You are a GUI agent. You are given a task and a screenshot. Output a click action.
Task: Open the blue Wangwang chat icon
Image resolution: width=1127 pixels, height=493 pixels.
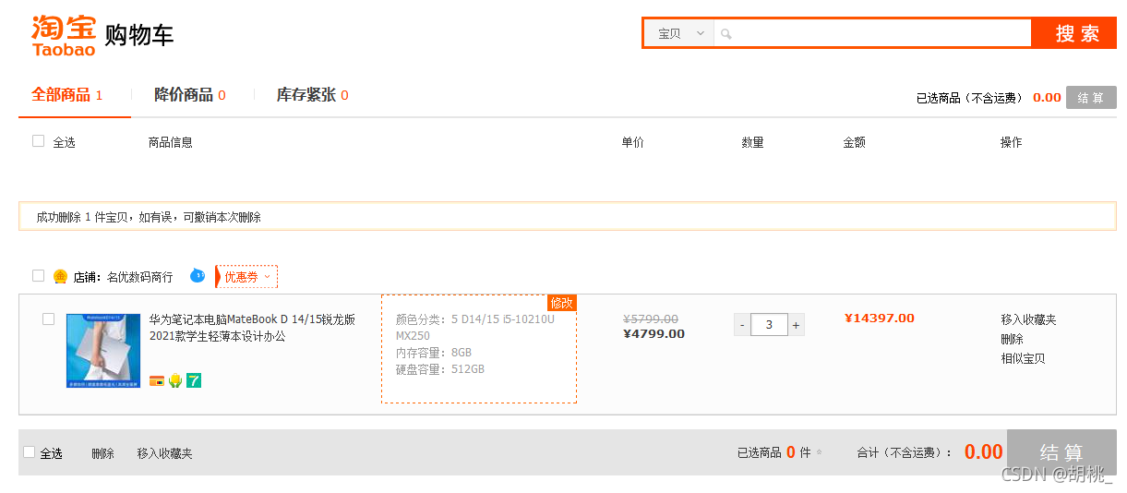point(198,276)
